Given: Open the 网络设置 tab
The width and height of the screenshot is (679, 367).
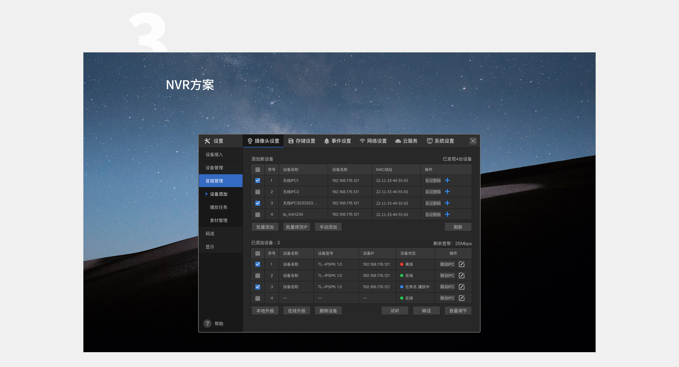Looking at the screenshot, I should click(373, 141).
